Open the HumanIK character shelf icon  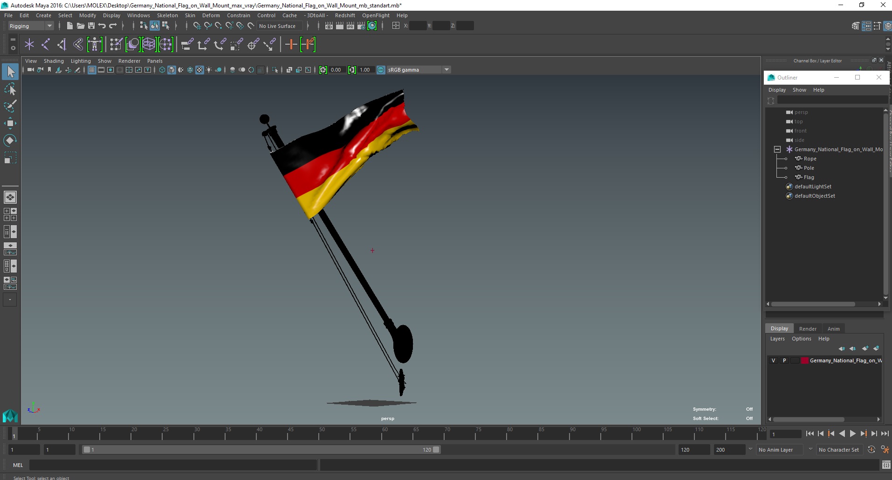pos(95,45)
